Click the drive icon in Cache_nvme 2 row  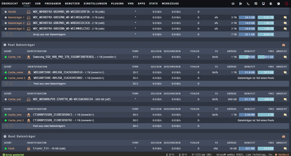[x=29, y=78]
